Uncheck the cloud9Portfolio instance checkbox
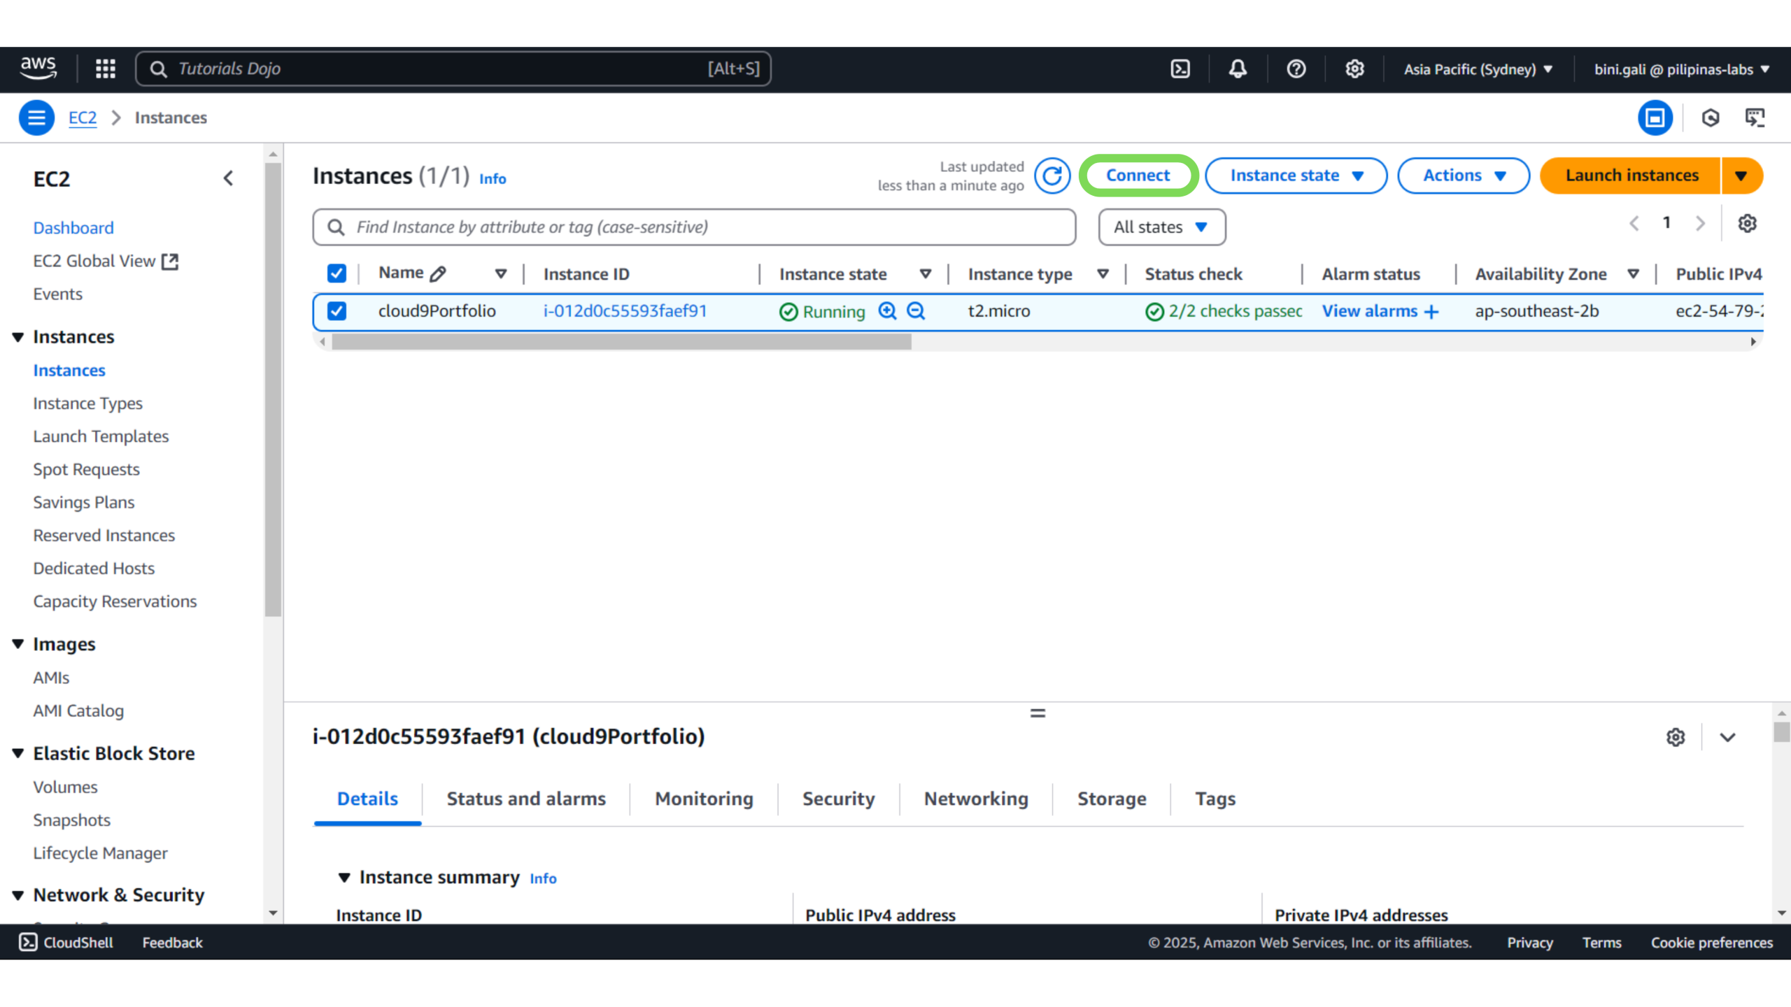The height and width of the screenshot is (1007, 1791). coord(337,311)
